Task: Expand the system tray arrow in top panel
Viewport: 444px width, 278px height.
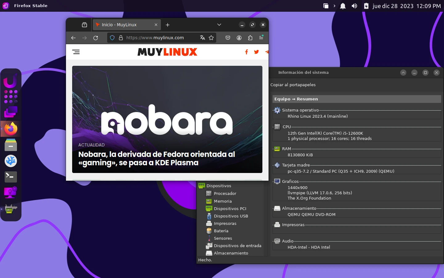Action: pos(335,6)
